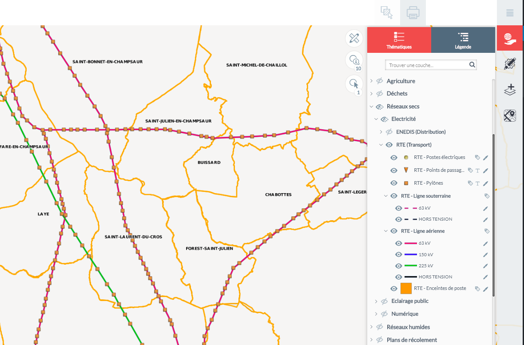Switch to the Légende tab

463,40
